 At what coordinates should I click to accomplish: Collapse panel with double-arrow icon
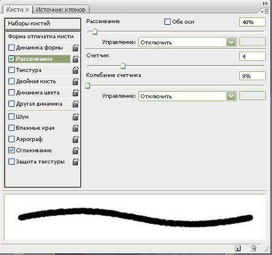[265, 4]
